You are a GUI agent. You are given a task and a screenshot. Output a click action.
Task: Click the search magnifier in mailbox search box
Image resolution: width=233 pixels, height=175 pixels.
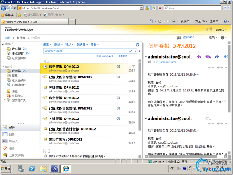pos(130,51)
